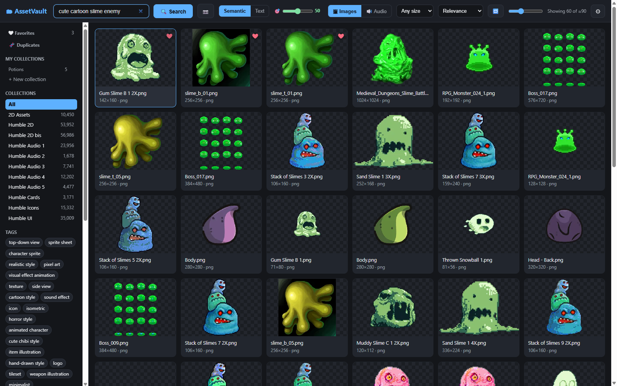Screen dimensions: 617x386
Task: Switch to Text search mode
Action: (260, 11)
